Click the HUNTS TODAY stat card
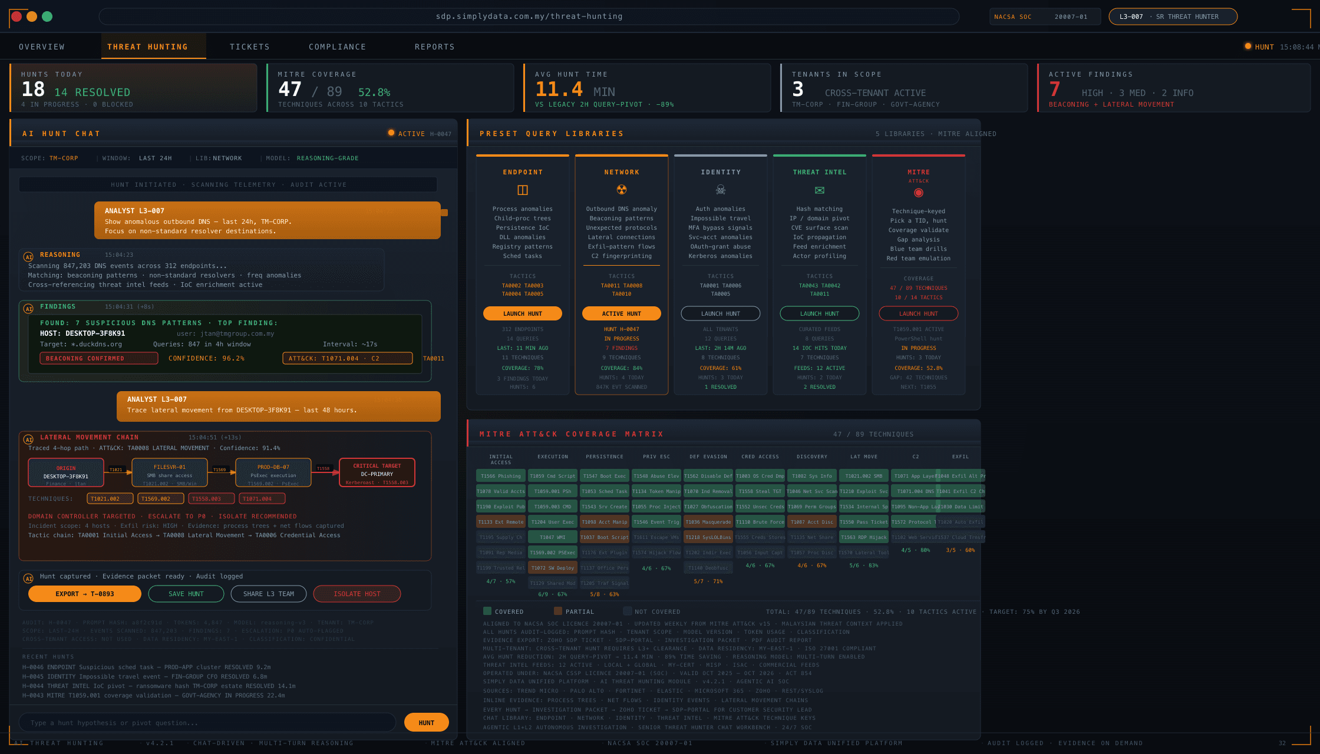1320x754 pixels. [134, 88]
